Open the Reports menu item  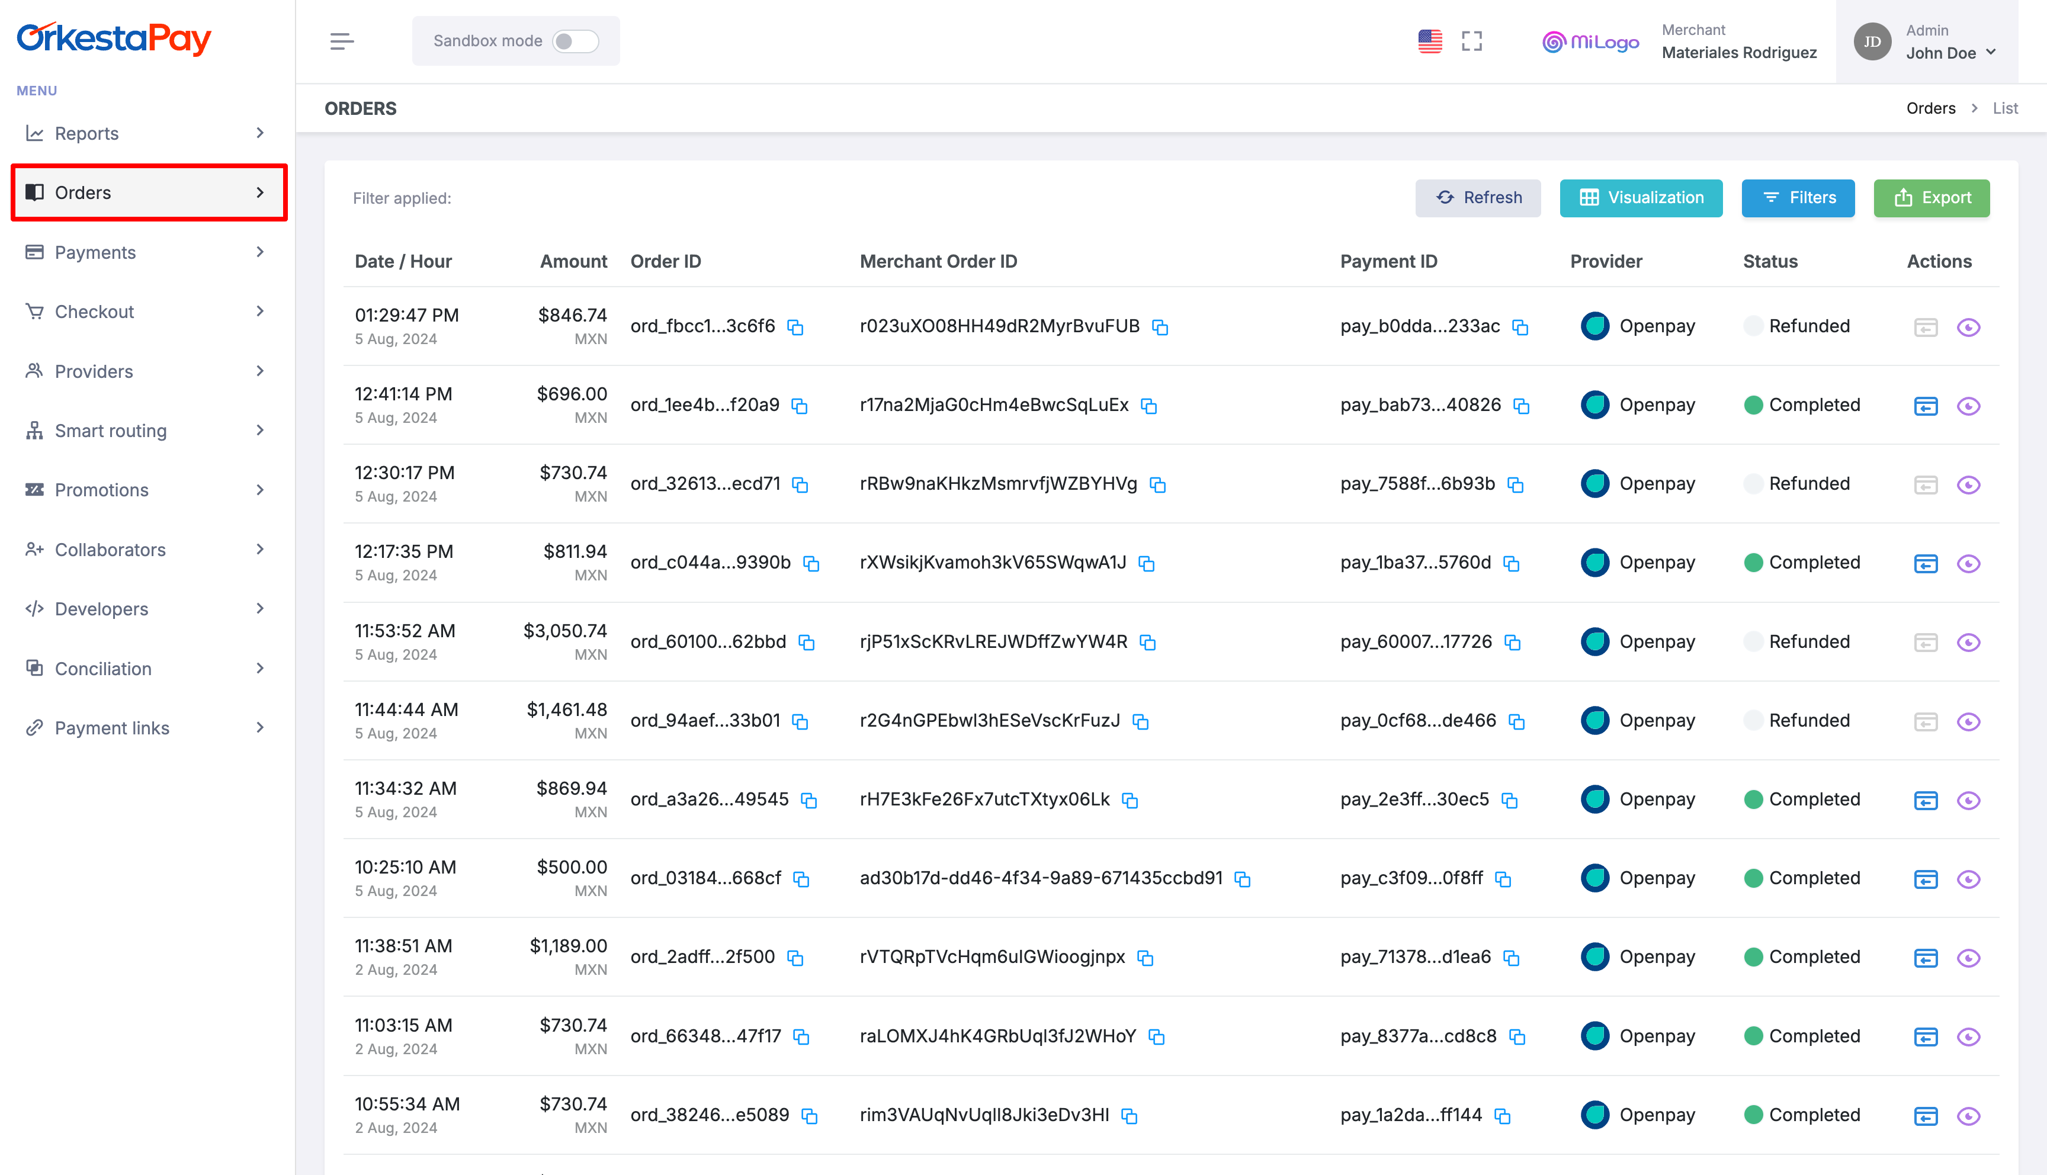click(x=147, y=133)
